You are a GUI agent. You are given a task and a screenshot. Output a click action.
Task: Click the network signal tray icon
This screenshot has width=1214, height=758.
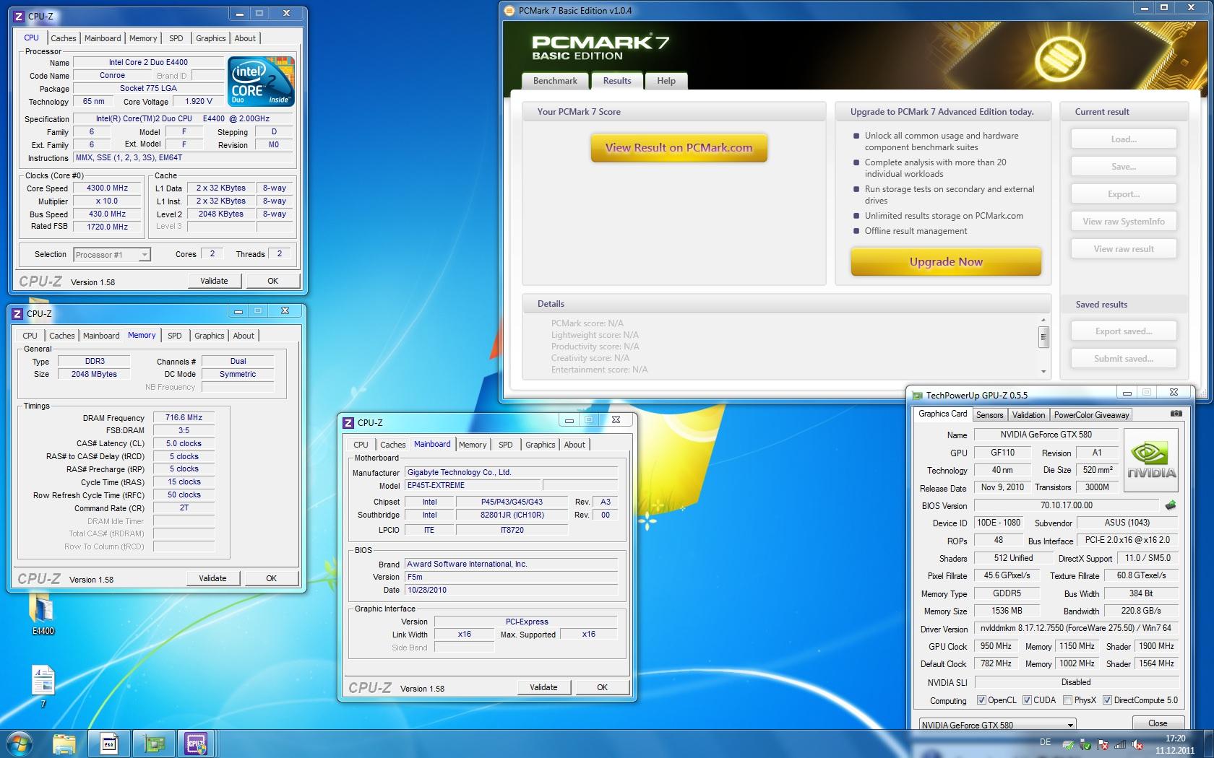click(1120, 744)
